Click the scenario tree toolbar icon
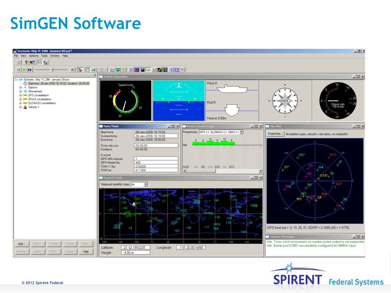This screenshot has height=293, width=391. coord(45,62)
